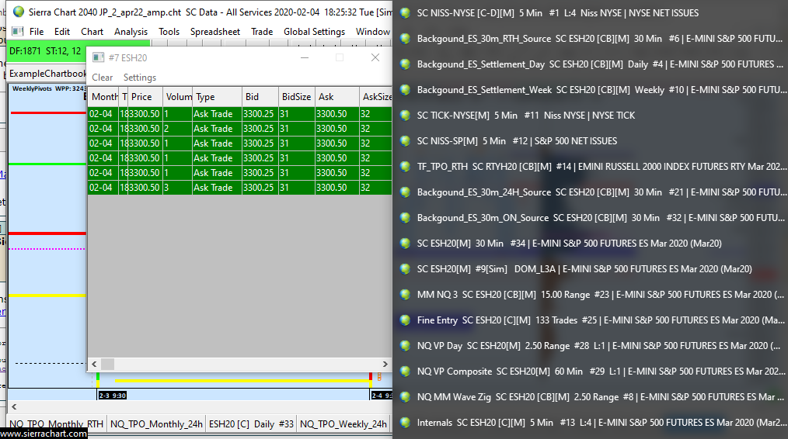The width and height of the screenshot is (788, 439).
Task: Click the globe icon next to SC NISS-NYSE entry
Action: coord(405,13)
